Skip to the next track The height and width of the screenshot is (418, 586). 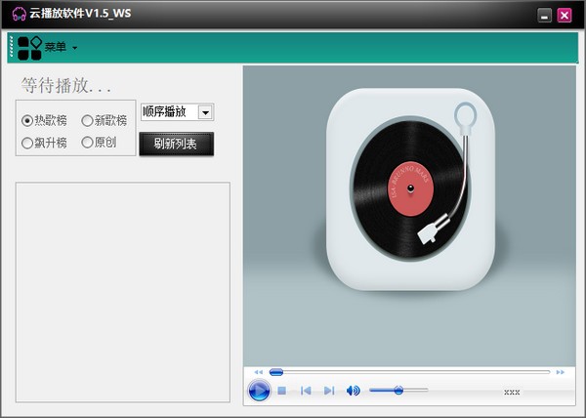(329, 391)
